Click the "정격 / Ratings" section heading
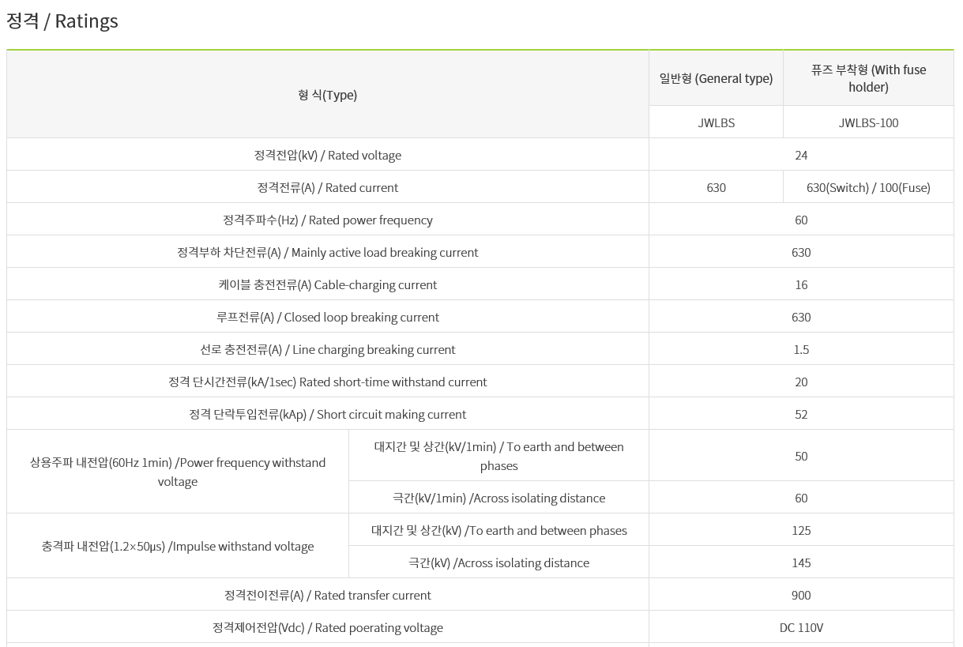The width and height of the screenshot is (963, 647). click(x=62, y=21)
